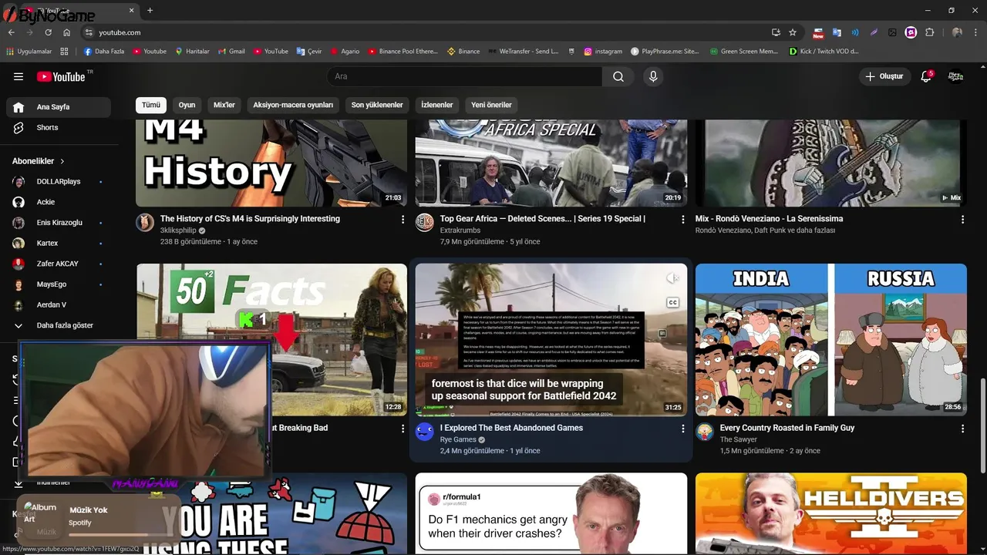987x555 pixels.
Task: Open the Rye Games channel name link
Action: click(x=458, y=439)
